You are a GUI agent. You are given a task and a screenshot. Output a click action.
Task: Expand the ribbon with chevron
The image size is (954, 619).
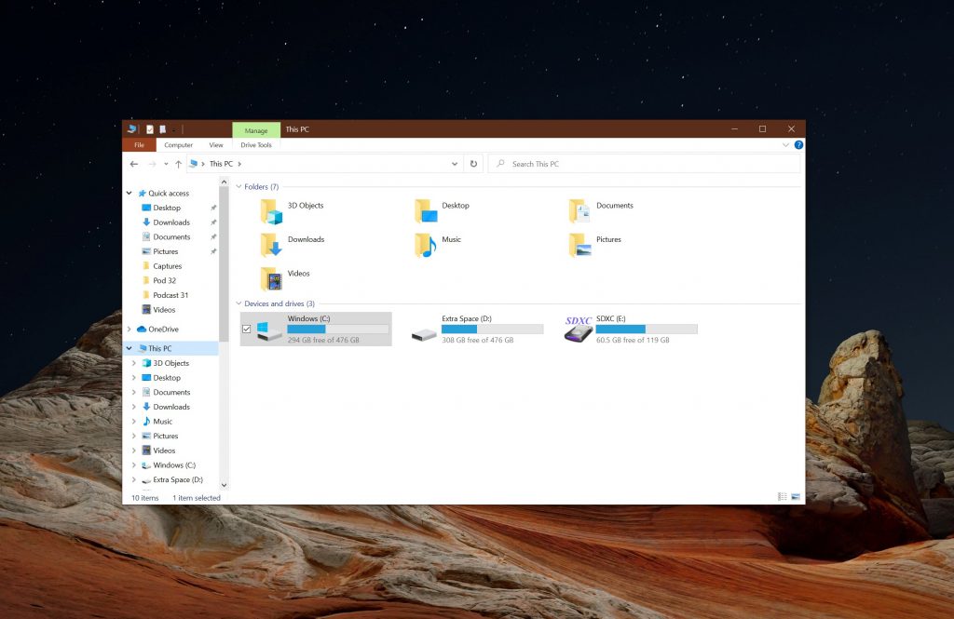point(785,144)
